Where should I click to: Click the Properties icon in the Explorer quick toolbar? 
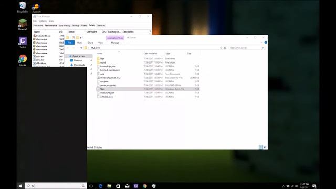73,38
